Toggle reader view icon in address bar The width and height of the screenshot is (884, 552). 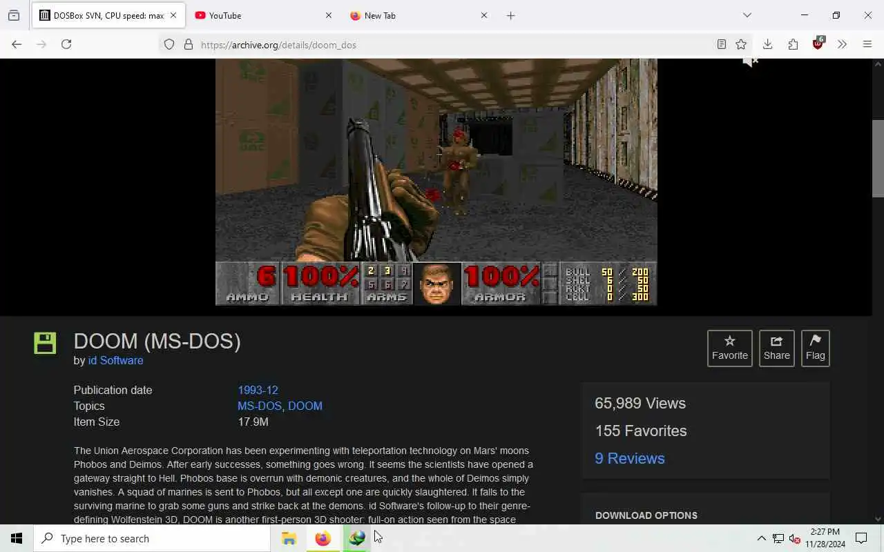tap(721, 44)
